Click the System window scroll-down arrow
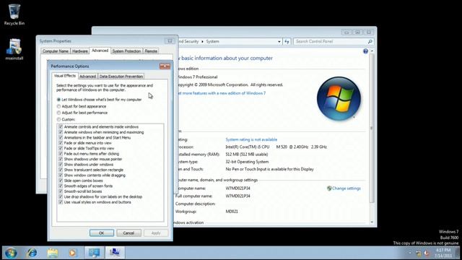462x260 pixels. pyautogui.click(x=372, y=222)
